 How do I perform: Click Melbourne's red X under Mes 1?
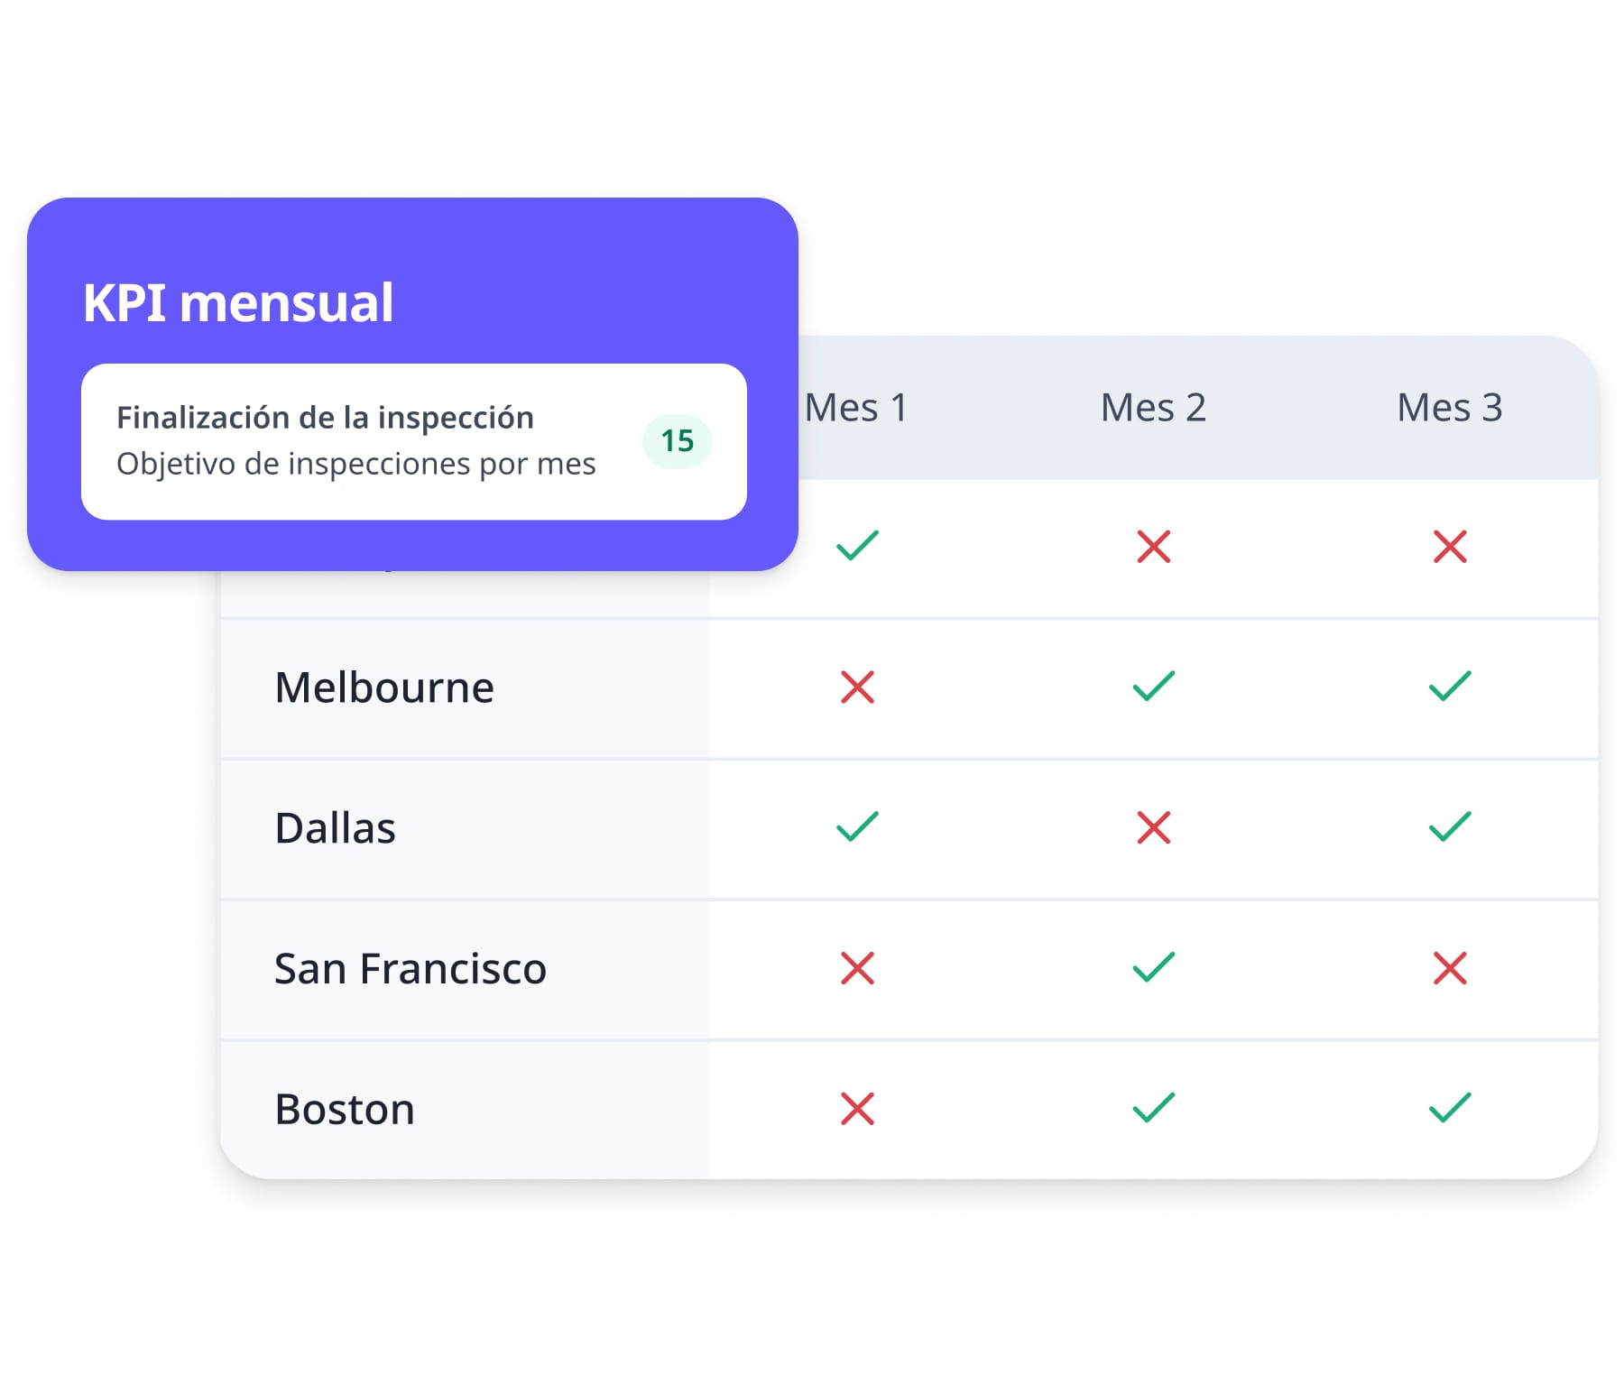click(856, 687)
